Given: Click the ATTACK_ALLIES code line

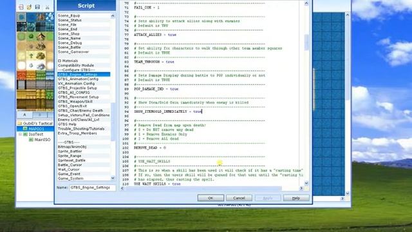Looking at the screenshot, I should coord(155,35).
